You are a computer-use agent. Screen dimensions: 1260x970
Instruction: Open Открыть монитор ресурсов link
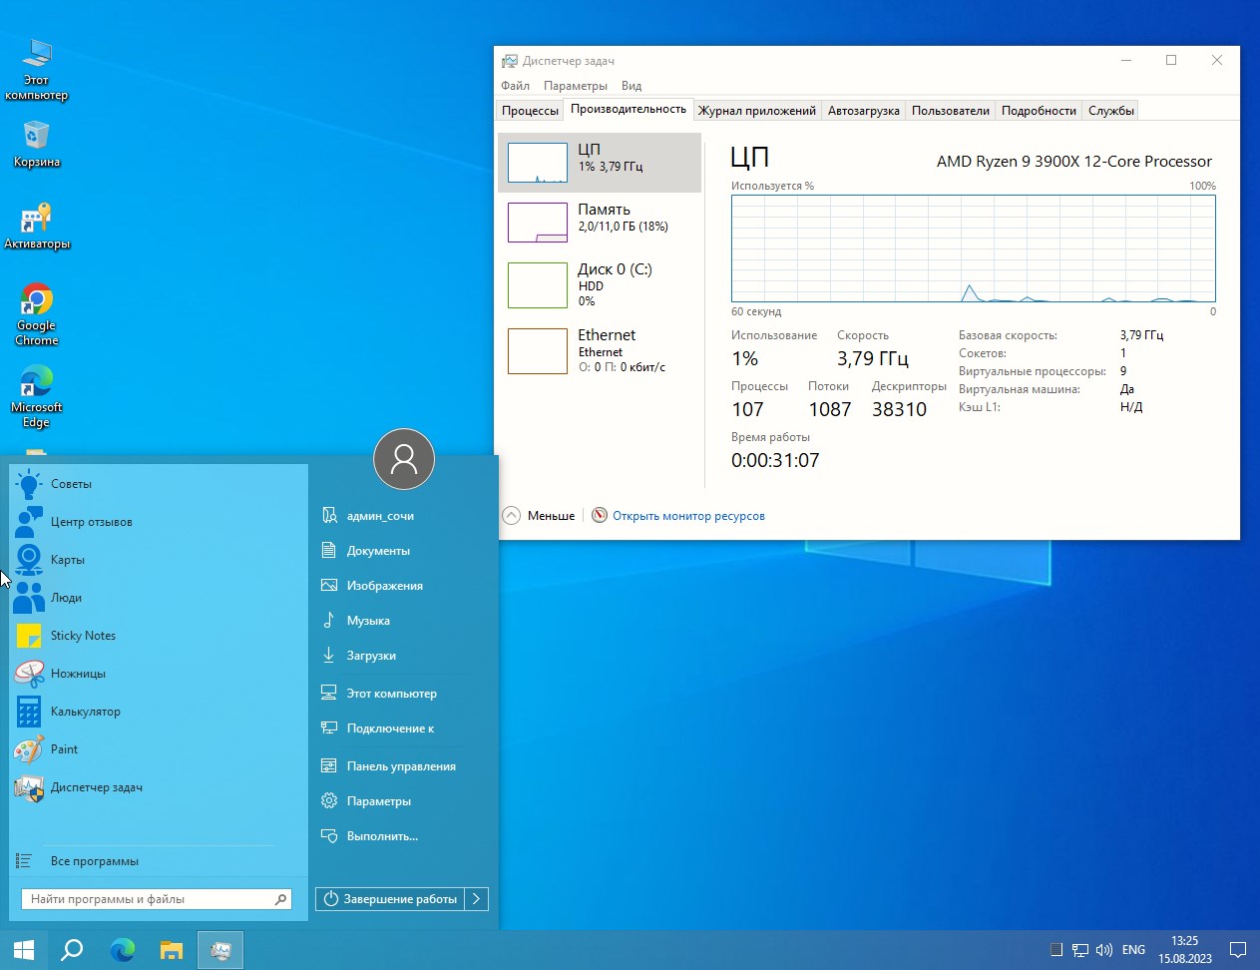pyautogui.click(x=688, y=515)
